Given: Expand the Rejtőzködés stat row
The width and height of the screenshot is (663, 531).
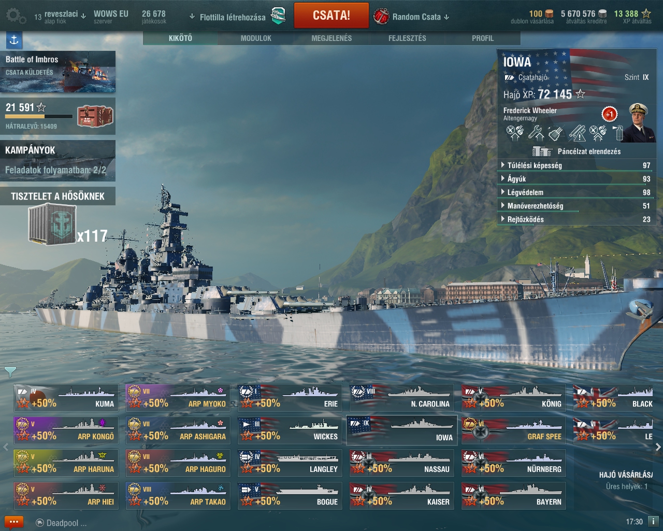Looking at the screenshot, I should pos(576,219).
